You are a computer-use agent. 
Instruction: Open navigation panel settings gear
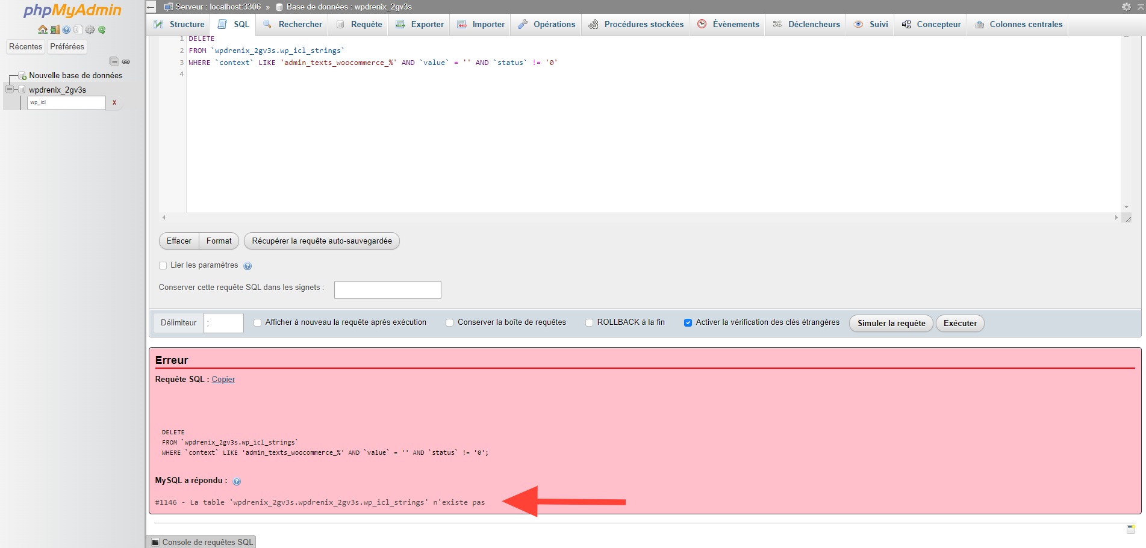[90, 29]
